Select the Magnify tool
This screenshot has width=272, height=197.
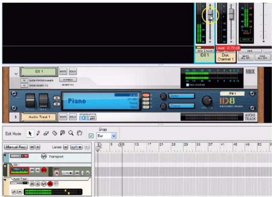coord(71,133)
